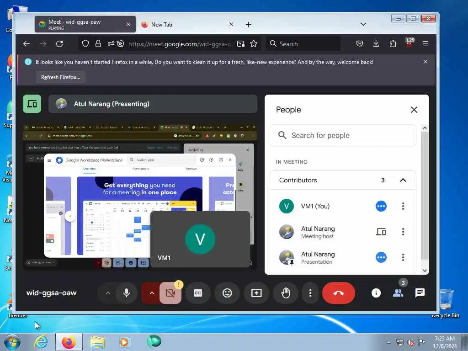Image resolution: width=468 pixels, height=351 pixels.
Task: Open the extensions puzzle icon
Action: click(393, 44)
